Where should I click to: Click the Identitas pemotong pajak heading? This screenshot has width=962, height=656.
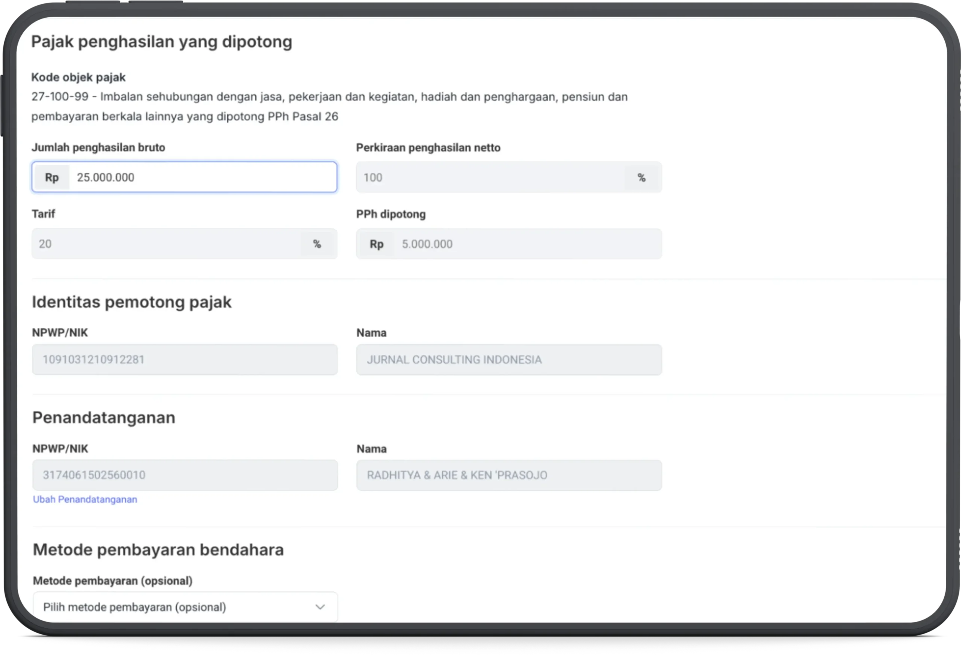click(132, 302)
